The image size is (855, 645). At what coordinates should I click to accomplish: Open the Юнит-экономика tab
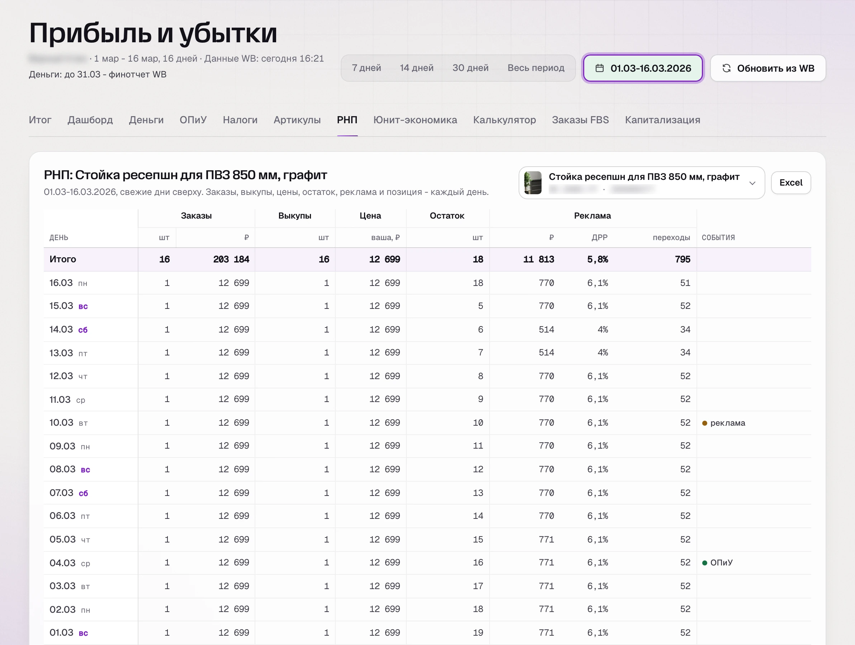point(415,120)
